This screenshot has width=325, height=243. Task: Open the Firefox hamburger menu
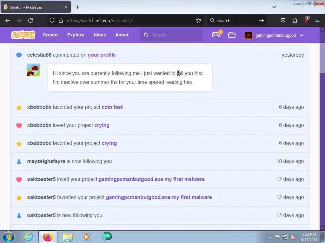(x=317, y=20)
